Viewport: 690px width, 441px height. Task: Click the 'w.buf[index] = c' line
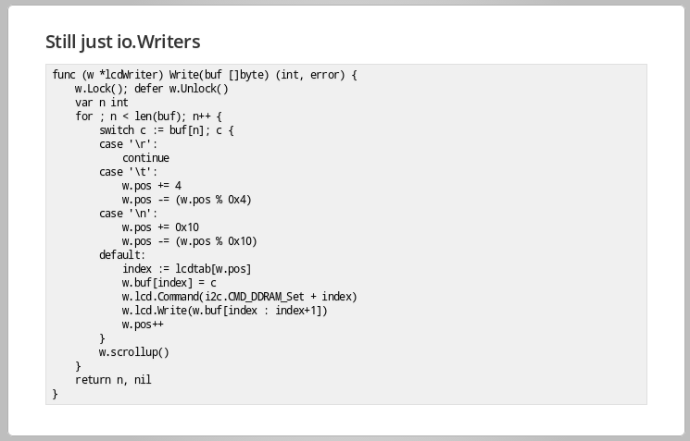point(169,283)
